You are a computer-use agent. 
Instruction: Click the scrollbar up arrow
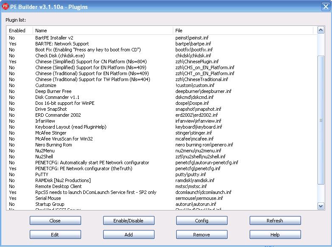coord(321,30)
